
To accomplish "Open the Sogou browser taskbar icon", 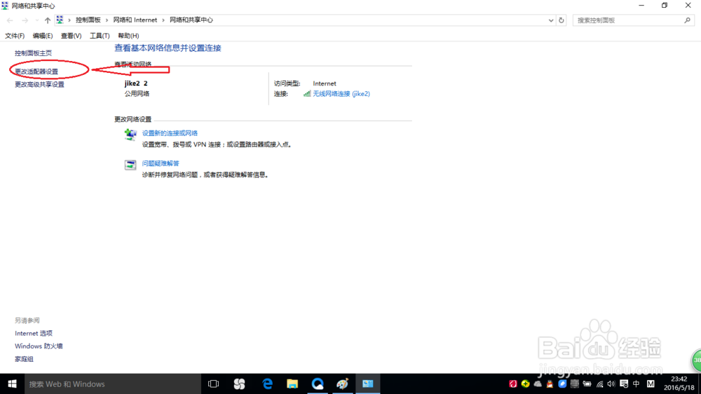I will point(239,384).
